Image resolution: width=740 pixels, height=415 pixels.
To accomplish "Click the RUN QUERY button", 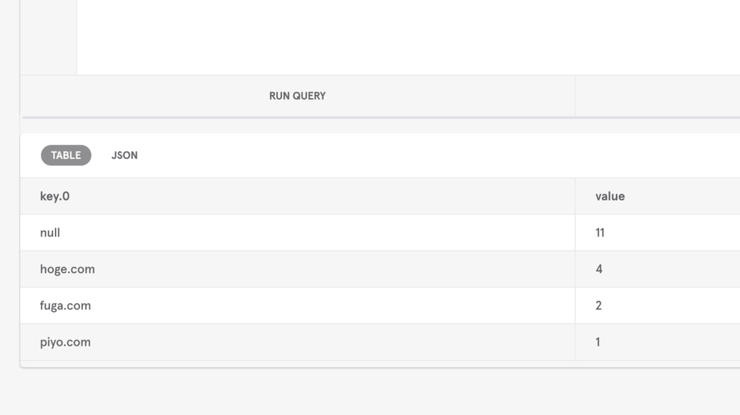I will point(297,96).
